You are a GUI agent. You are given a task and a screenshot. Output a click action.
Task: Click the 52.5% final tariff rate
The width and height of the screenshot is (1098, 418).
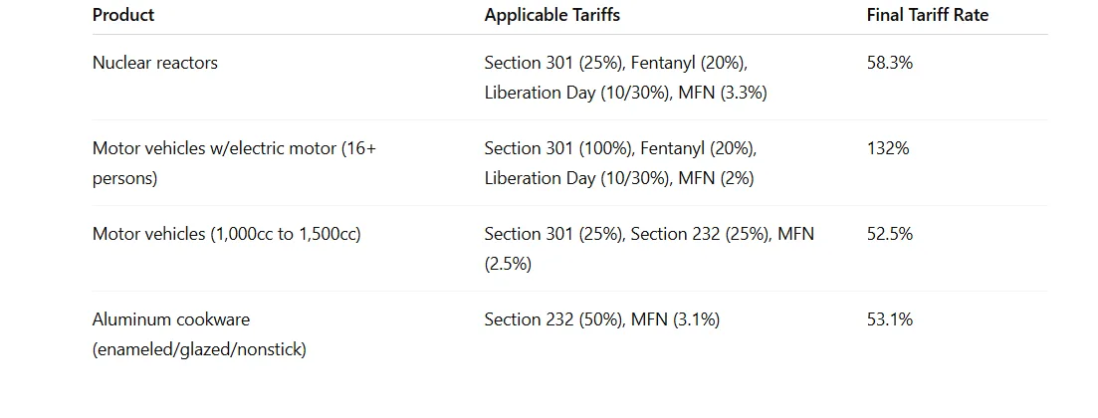tap(890, 234)
